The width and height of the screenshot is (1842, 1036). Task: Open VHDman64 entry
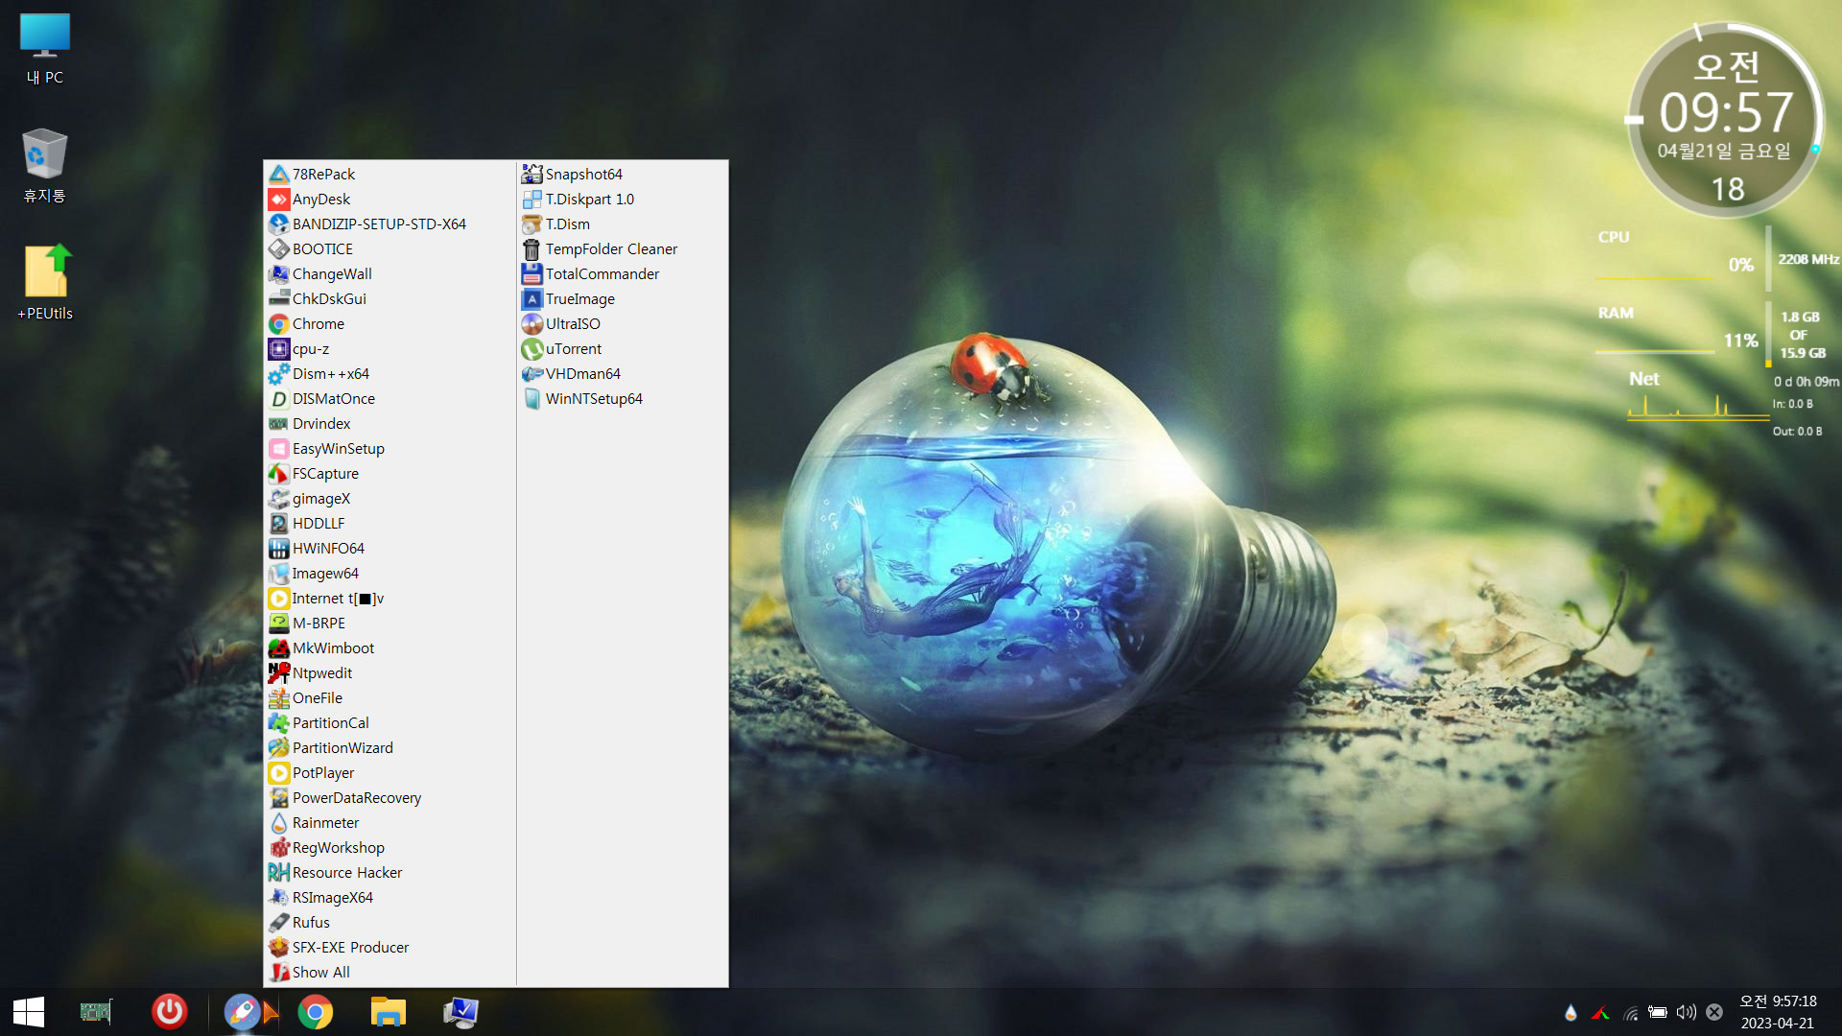[623, 373]
